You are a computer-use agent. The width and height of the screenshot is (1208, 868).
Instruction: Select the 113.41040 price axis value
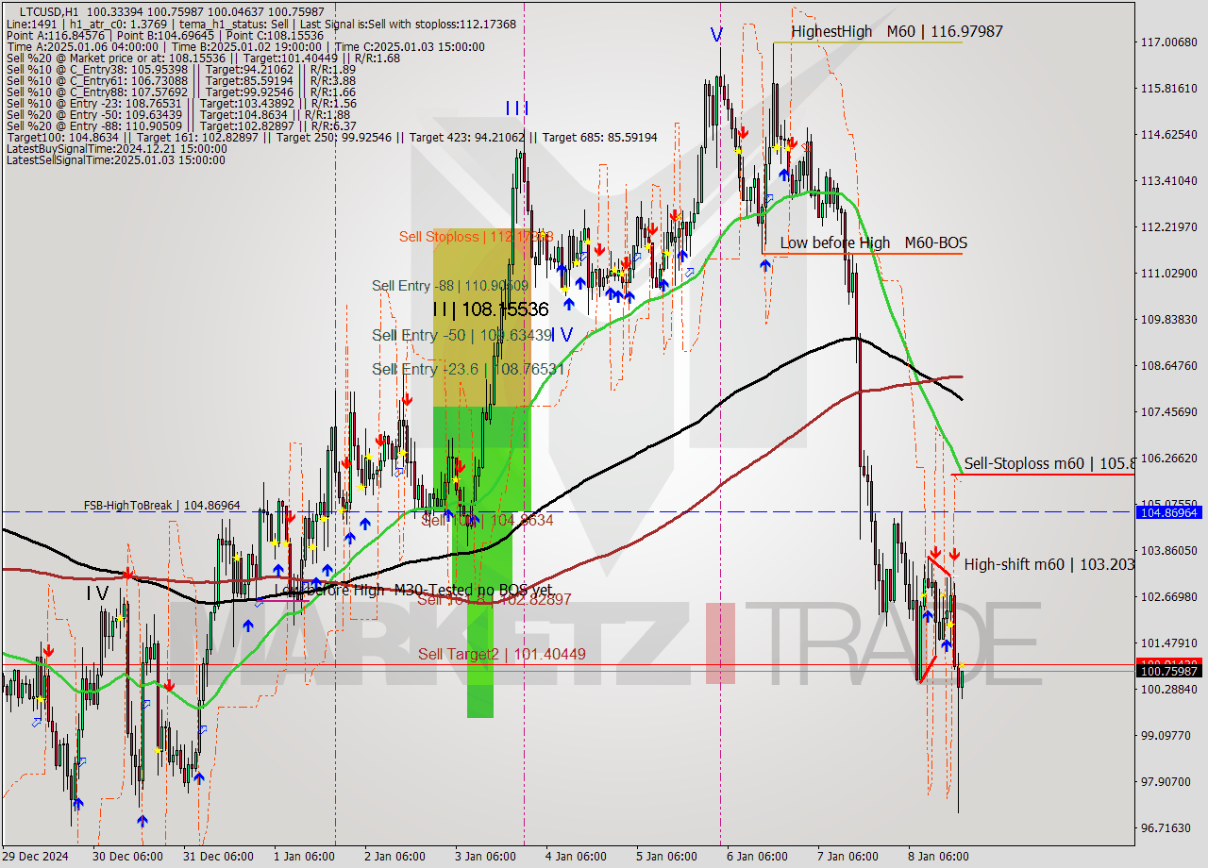click(1168, 181)
